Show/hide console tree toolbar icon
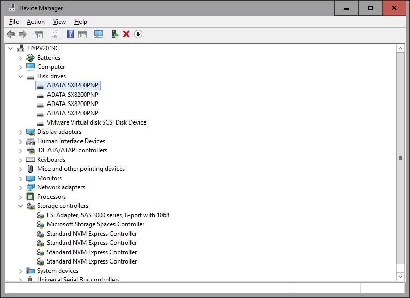The width and height of the screenshot is (410, 298). tap(39, 34)
